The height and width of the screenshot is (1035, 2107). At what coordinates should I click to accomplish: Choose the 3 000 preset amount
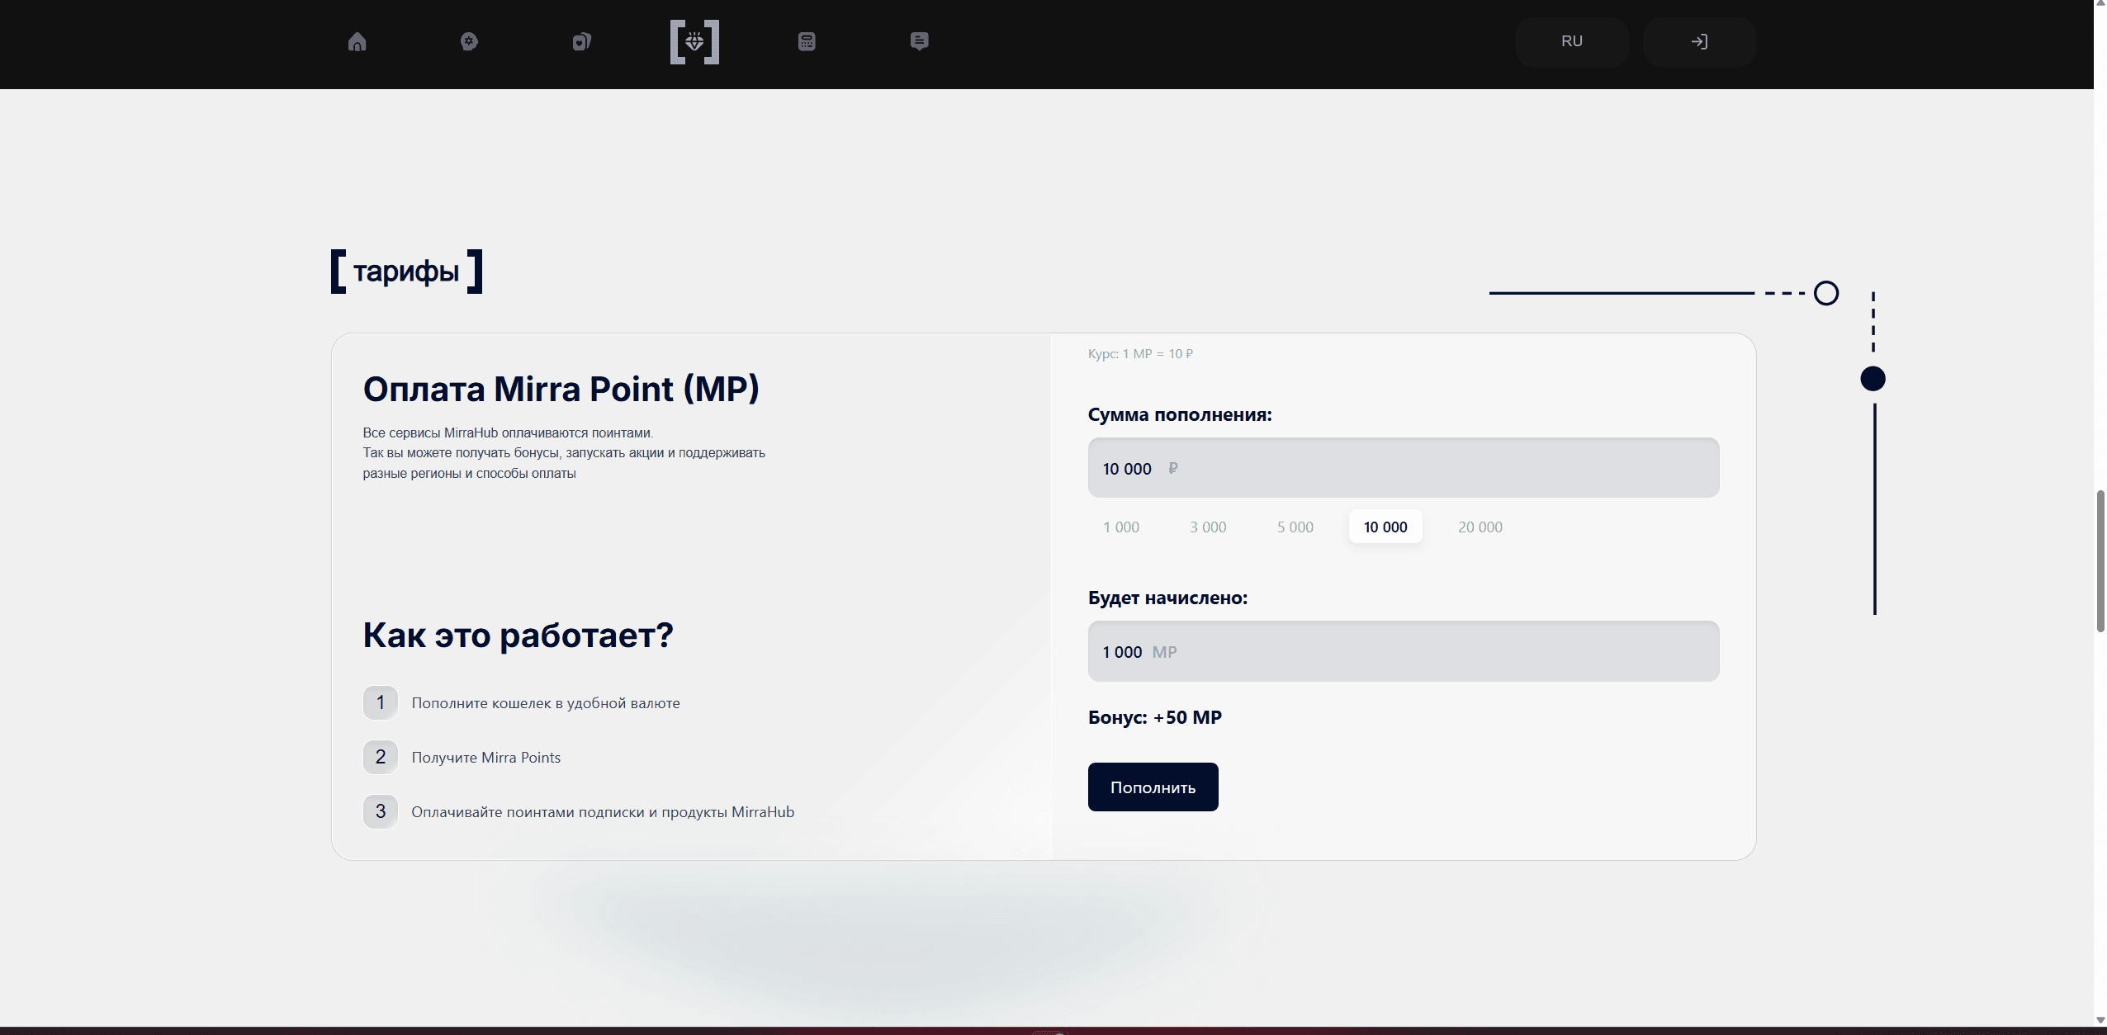[1208, 527]
